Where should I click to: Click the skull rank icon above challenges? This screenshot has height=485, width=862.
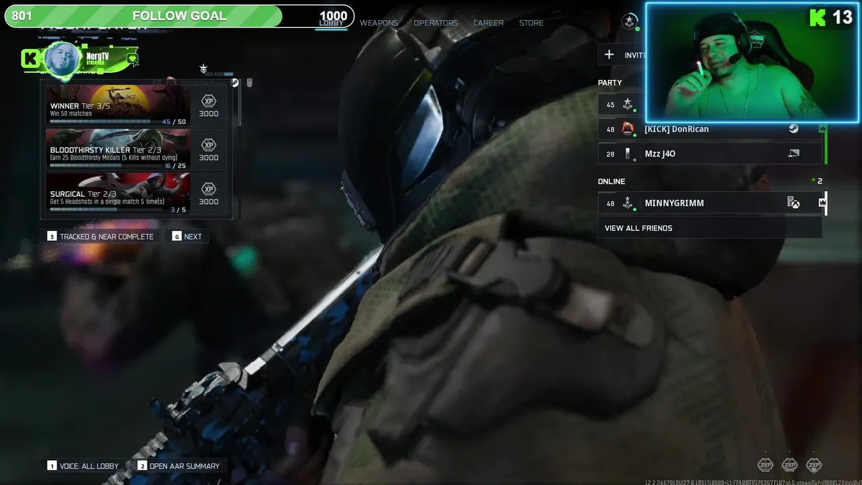click(x=203, y=69)
